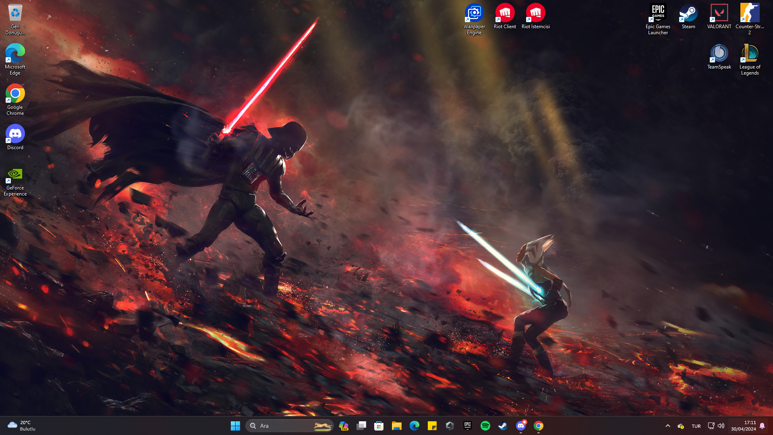The width and height of the screenshot is (773, 435).
Task: Select the Microsoft Edge desktop shortcut
Action: (x=15, y=60)
